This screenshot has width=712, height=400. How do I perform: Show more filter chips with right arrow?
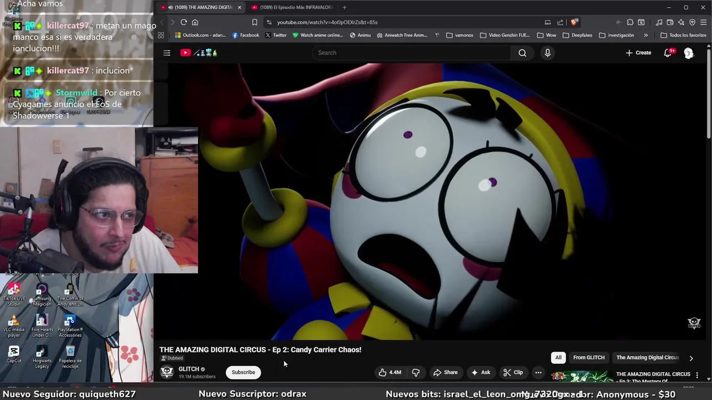pos(691,358)
